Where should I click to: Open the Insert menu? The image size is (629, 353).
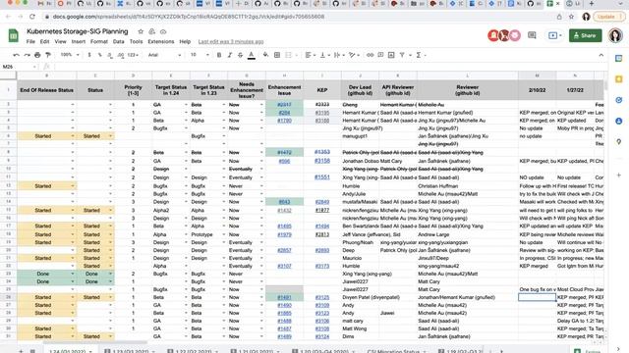click(x=79, y=41)
